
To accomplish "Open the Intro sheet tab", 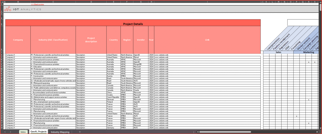I will click(x=23, y=132).
